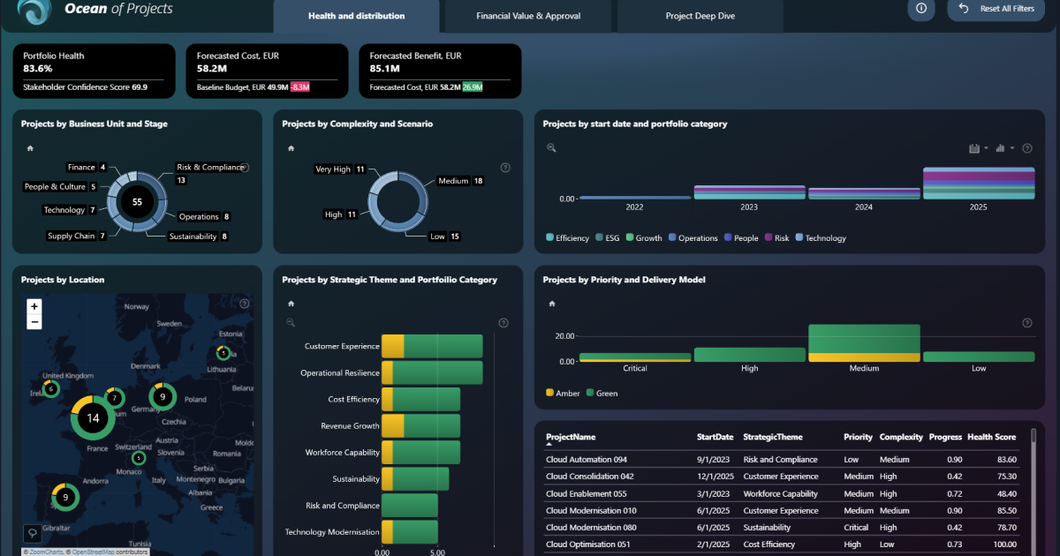Sort table by ProjectName column header
The width and height of the screenshot is (1060, 556).
coord(571,437)
